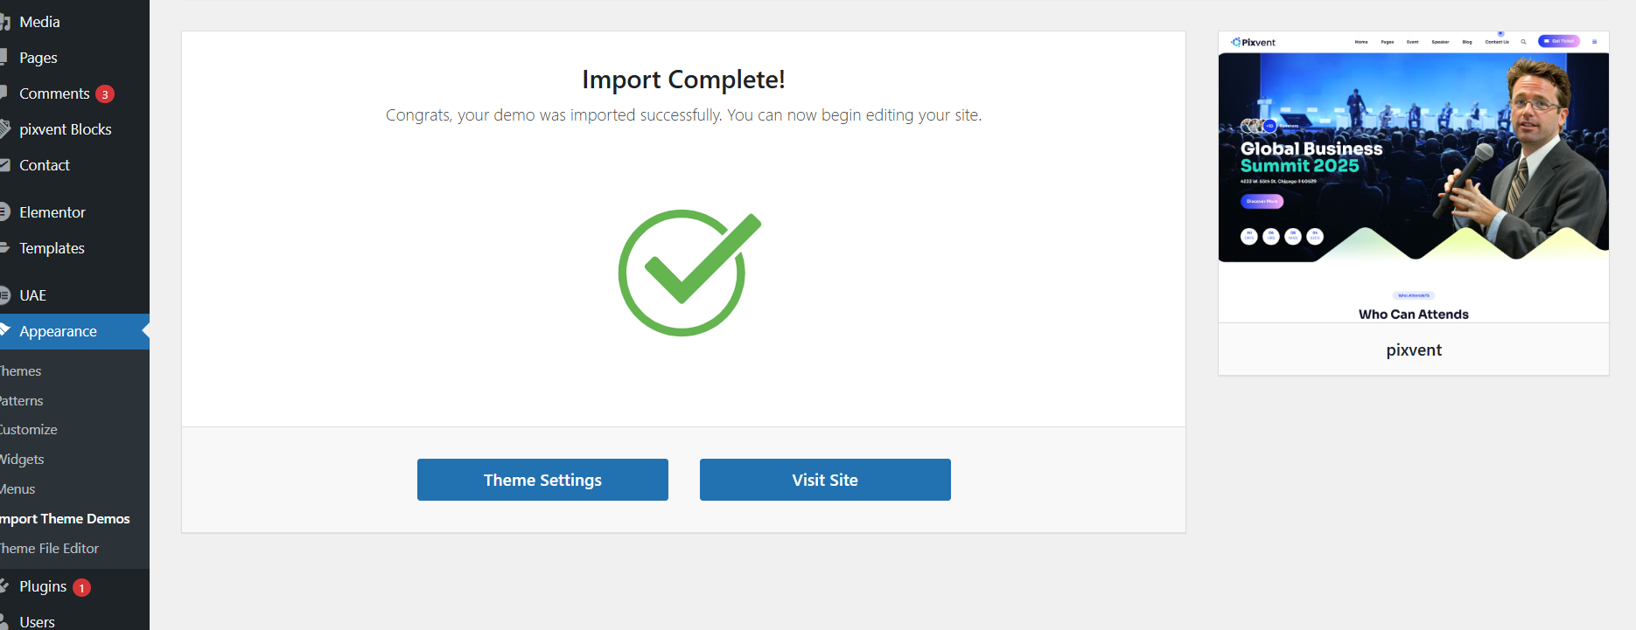The image size is (1636, 630).
Task: Select Themes under Appearance
Action: (x=21, y=371)
